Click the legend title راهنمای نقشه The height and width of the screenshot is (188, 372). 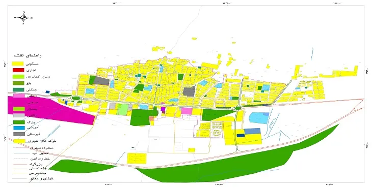pos(28,55)
